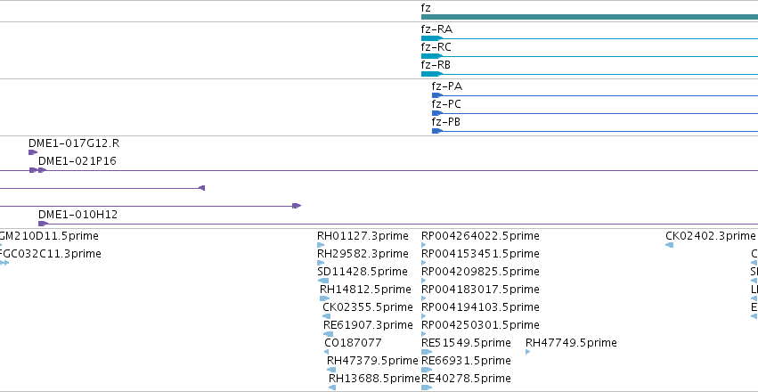Click the RP004194103.5prime label
Image resolution: width=758 pixels, height=392 pixels.
[x=480, y=307]
